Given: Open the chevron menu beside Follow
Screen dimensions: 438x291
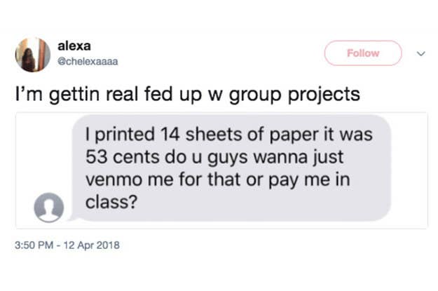Looking at the screenshot, I should pos(420,54).
